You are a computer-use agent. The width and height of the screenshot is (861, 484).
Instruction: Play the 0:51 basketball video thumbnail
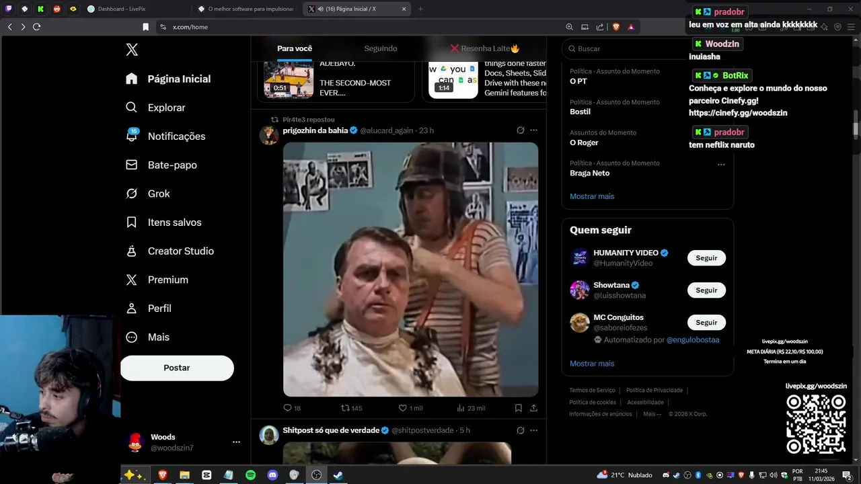289,79
